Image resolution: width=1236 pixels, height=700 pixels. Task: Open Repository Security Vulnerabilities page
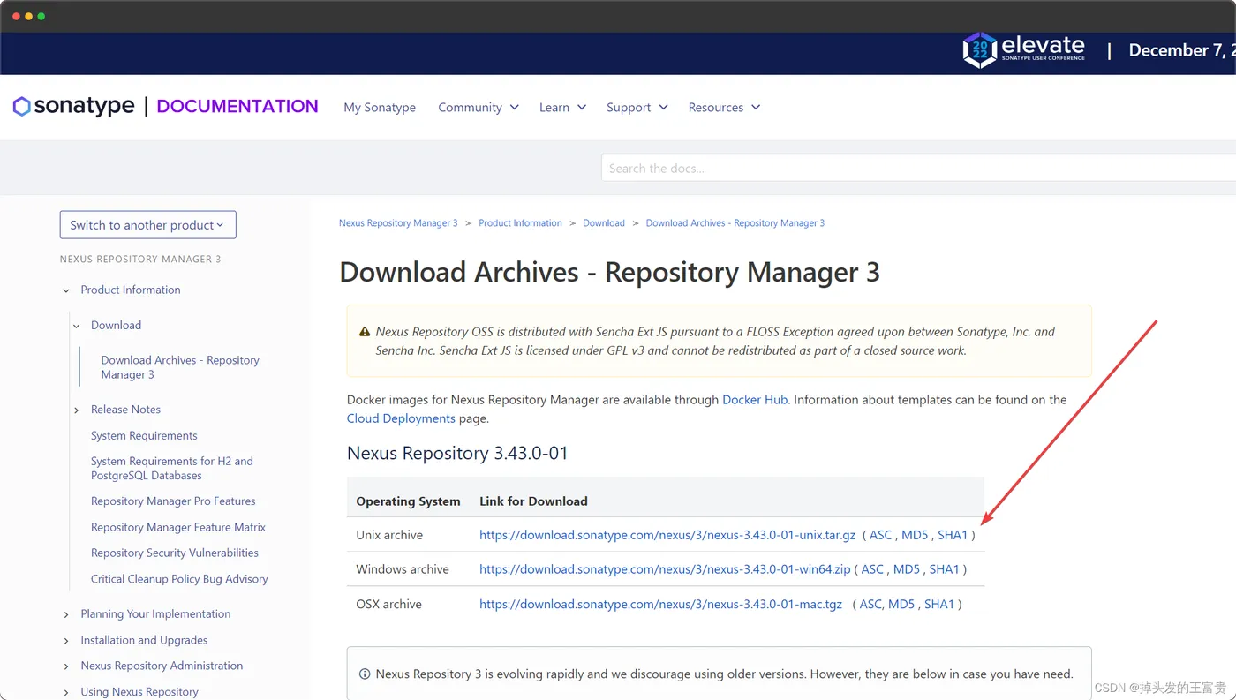(175, 553)
